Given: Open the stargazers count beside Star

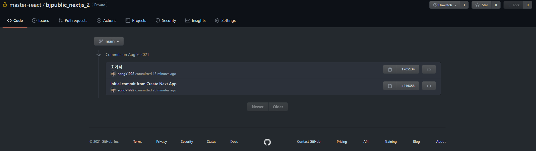Looking at the screenshot, I should click(x=496, y=5).
